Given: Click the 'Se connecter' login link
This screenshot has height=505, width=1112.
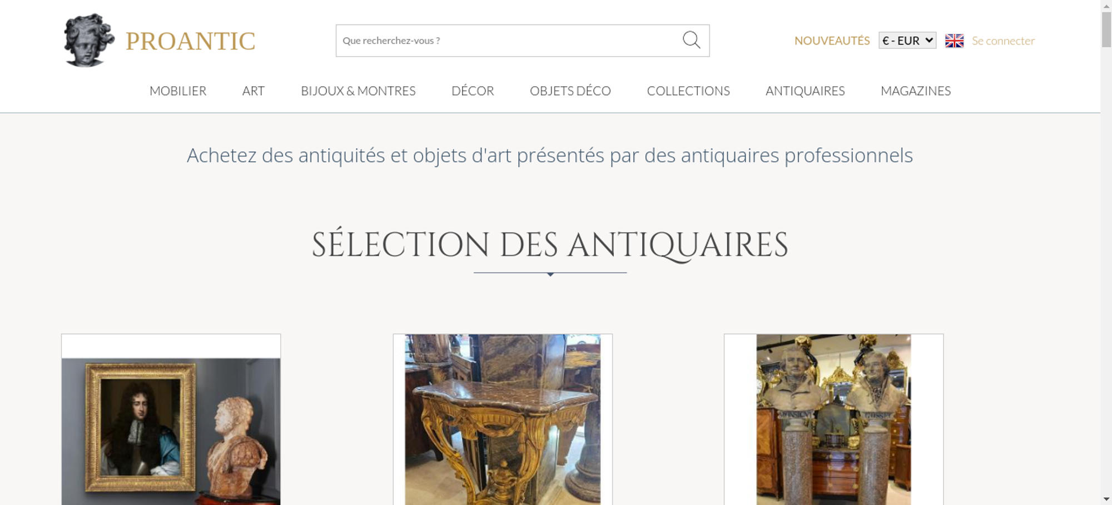Looking at the screenshot, I should tap(1003, 41).
